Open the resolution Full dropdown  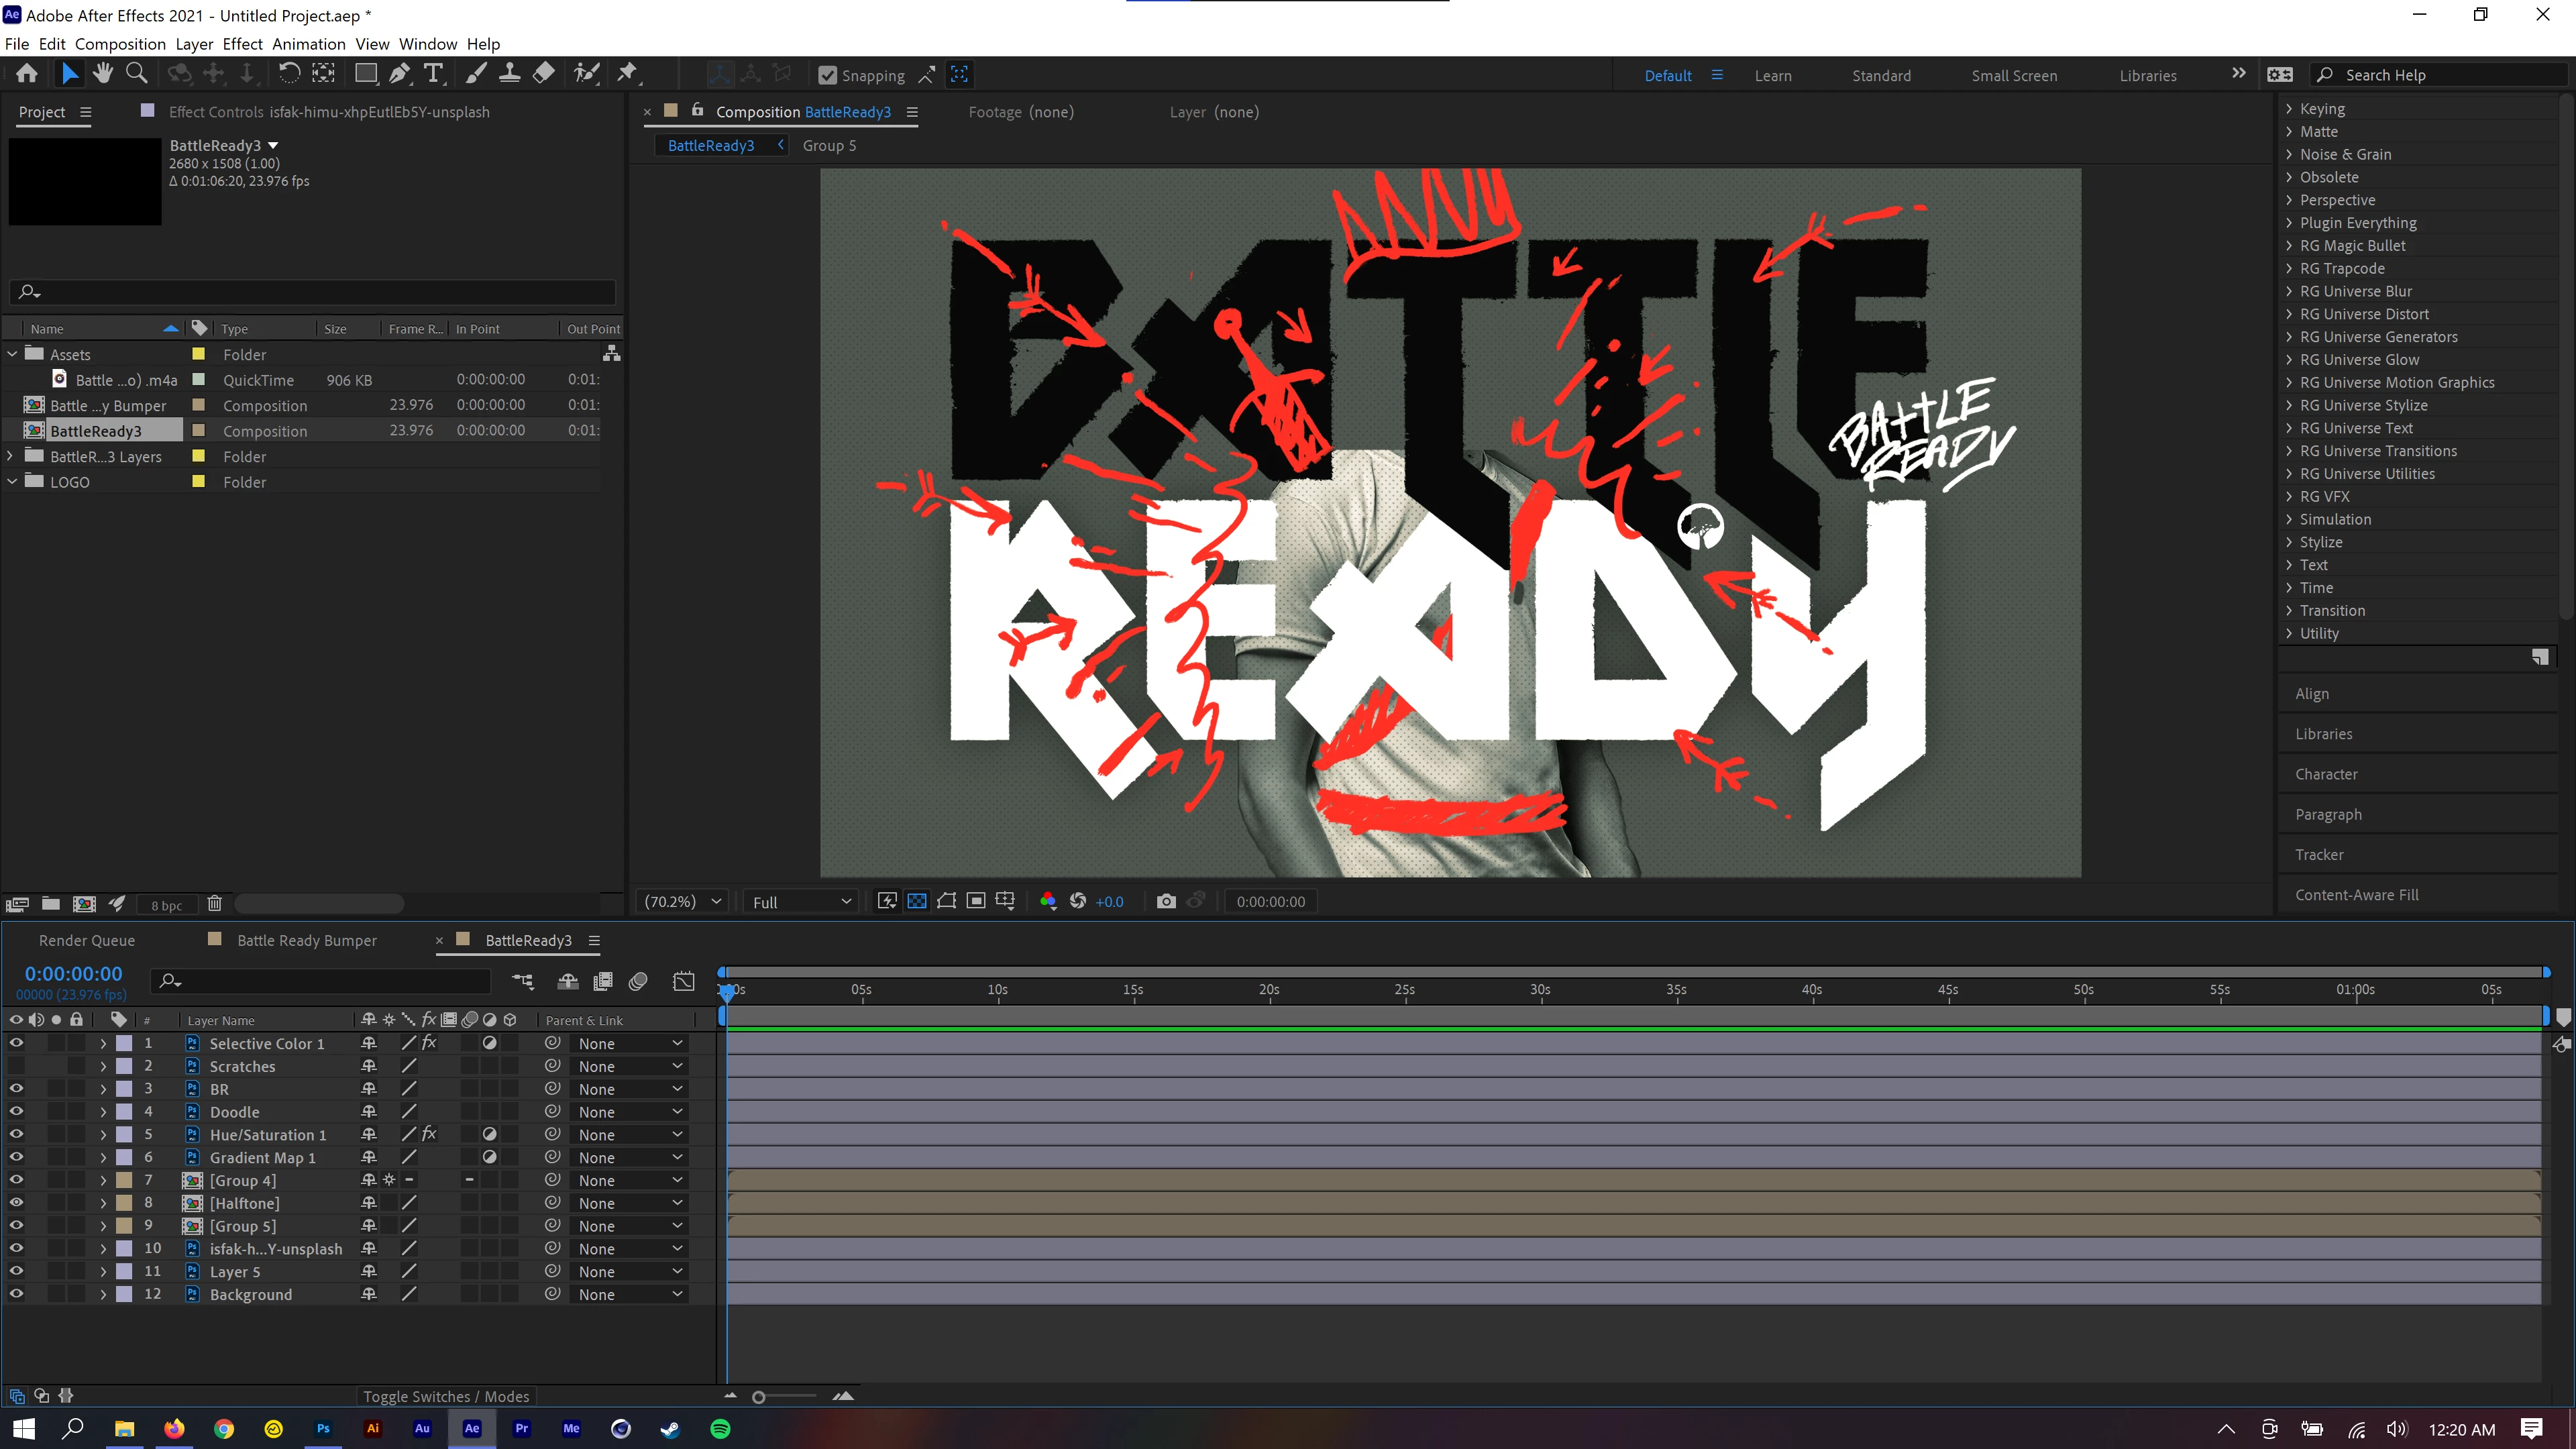[801, 902]
